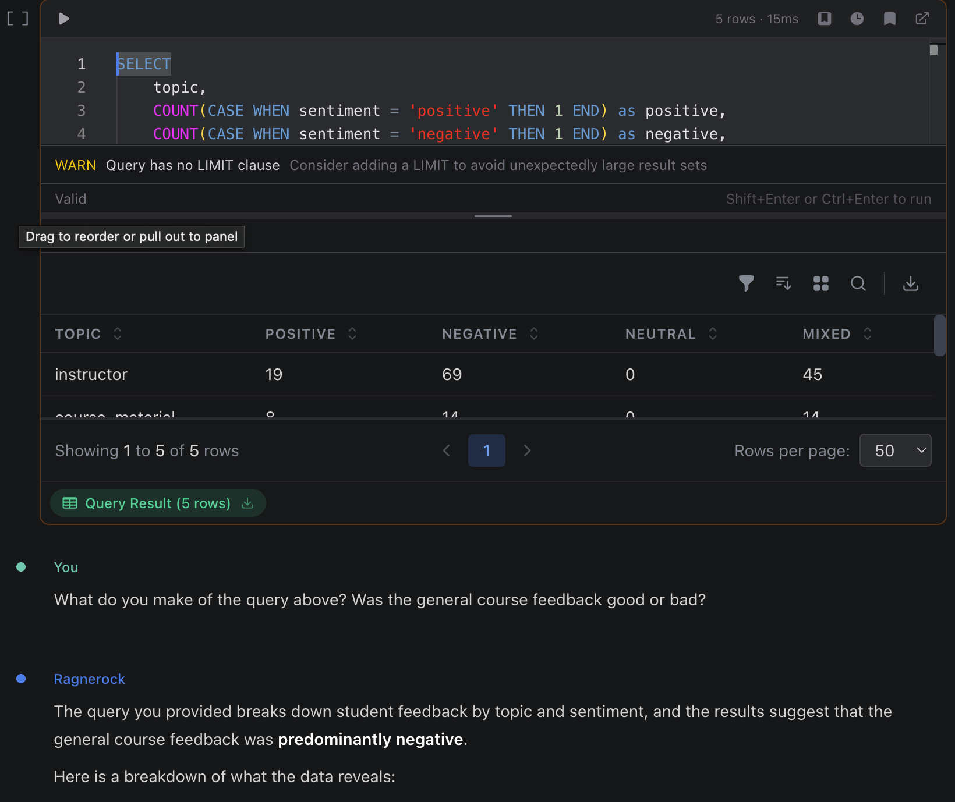The height and width of the screenshot is (802, 955).
Task: Click the 'positive' string literal in SQL
Action: pos(454,111)
